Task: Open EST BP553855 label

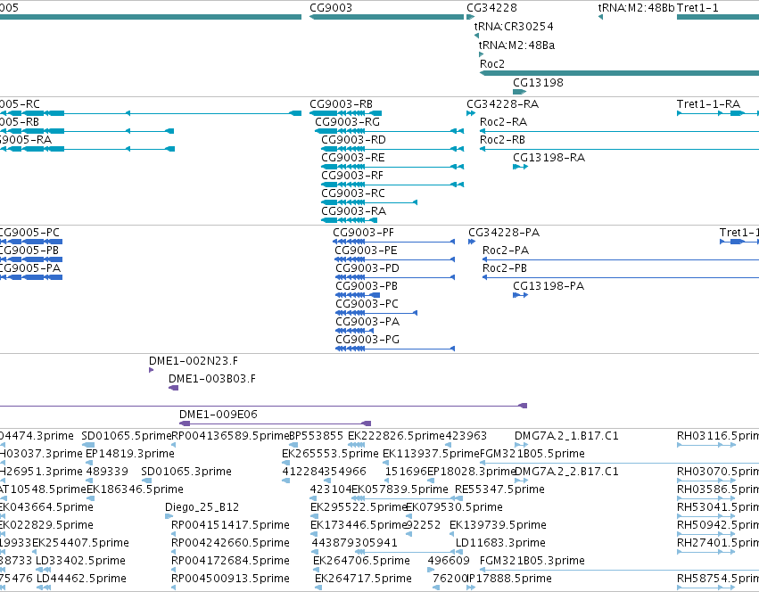Action: click(x=316, y=436)
